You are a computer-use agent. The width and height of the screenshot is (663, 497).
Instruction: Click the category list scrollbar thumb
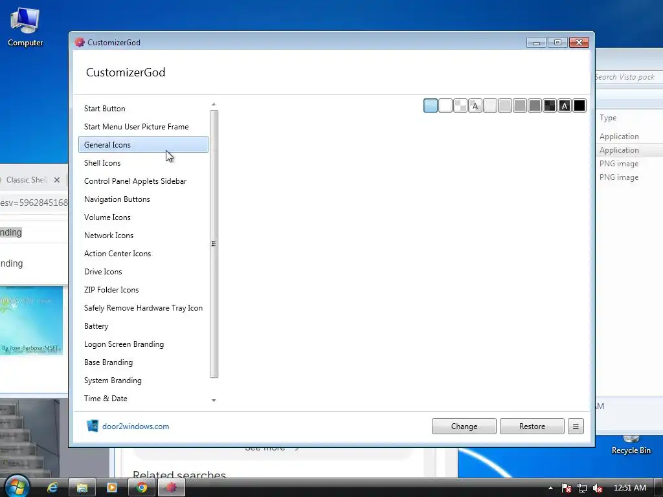(214, 244)
